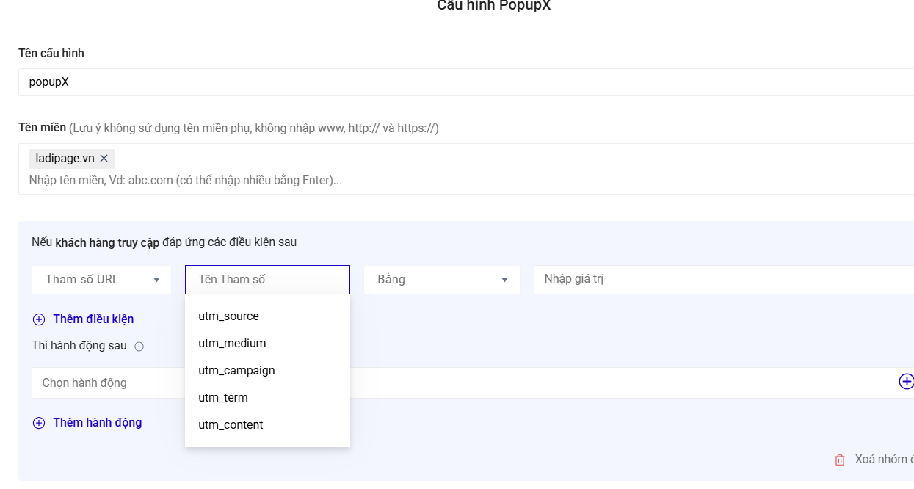Click the Nhập tên miền domain input
Screen dimensions: 914x489
(x=186, y=181)
